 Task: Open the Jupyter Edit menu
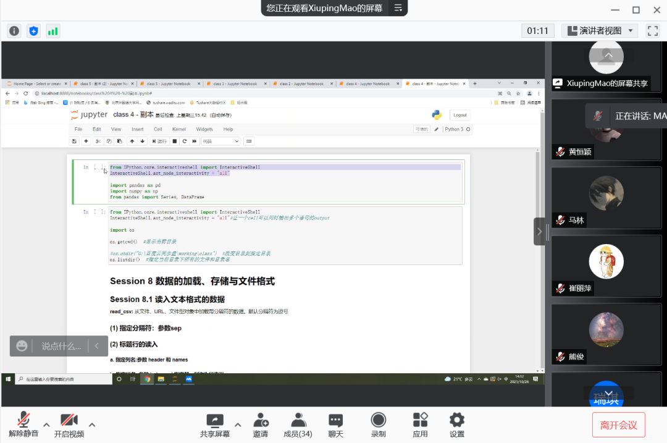pyautogui.click(x=96, y=129)
